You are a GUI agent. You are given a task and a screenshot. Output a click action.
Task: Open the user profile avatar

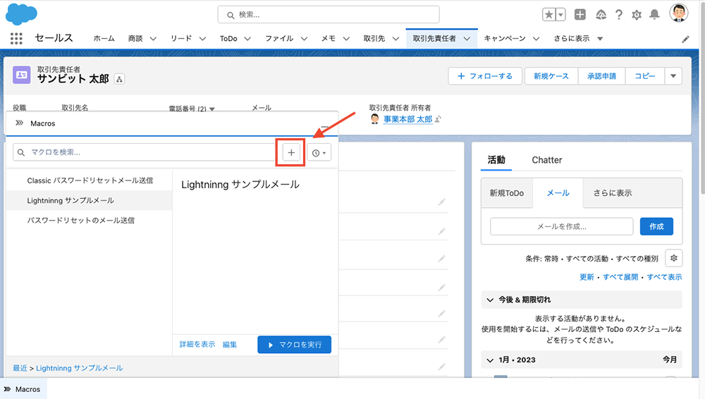point(679,13)
